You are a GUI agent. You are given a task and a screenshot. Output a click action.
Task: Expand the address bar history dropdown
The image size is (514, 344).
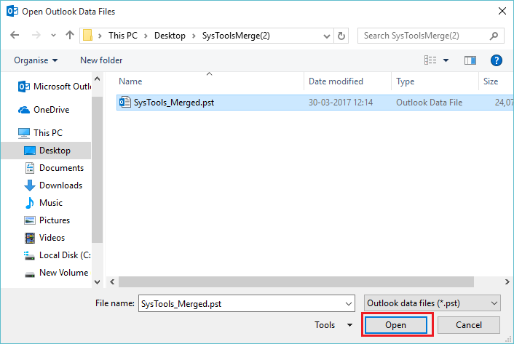click(326, 36)
